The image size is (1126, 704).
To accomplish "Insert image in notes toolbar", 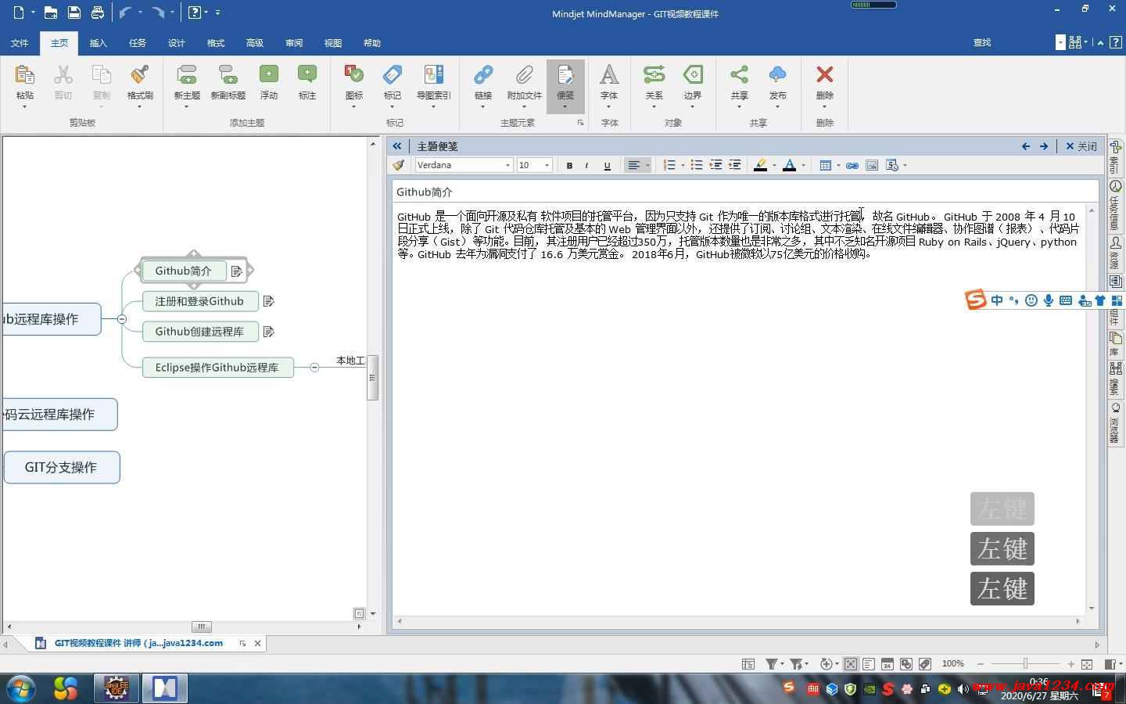I will [872, 165].
